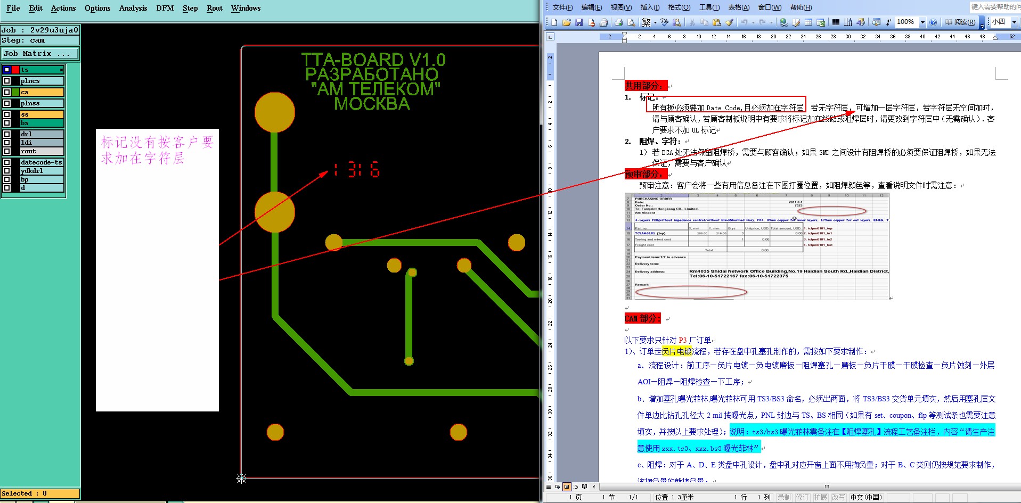Open Word's 格式(O) menu
The width and height of the screenshot is (1021, 503).
click(679, 7)
